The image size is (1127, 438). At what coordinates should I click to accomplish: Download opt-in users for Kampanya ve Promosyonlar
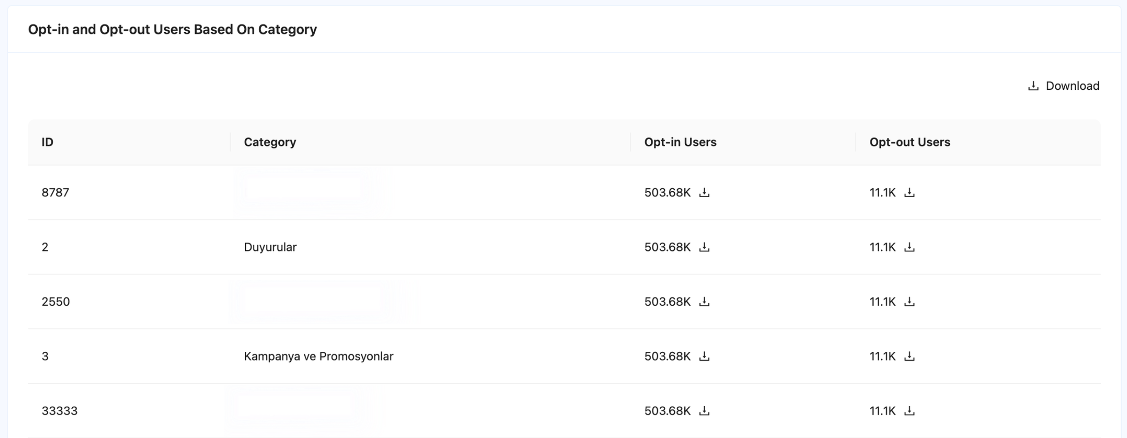click(x=704, y=356)
